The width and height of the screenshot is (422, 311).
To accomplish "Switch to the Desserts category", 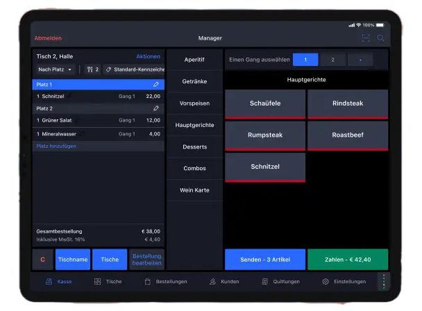I will click(194, 146).
